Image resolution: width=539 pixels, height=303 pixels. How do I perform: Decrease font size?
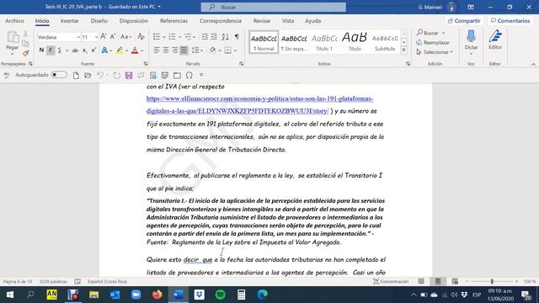coord(113,36)
